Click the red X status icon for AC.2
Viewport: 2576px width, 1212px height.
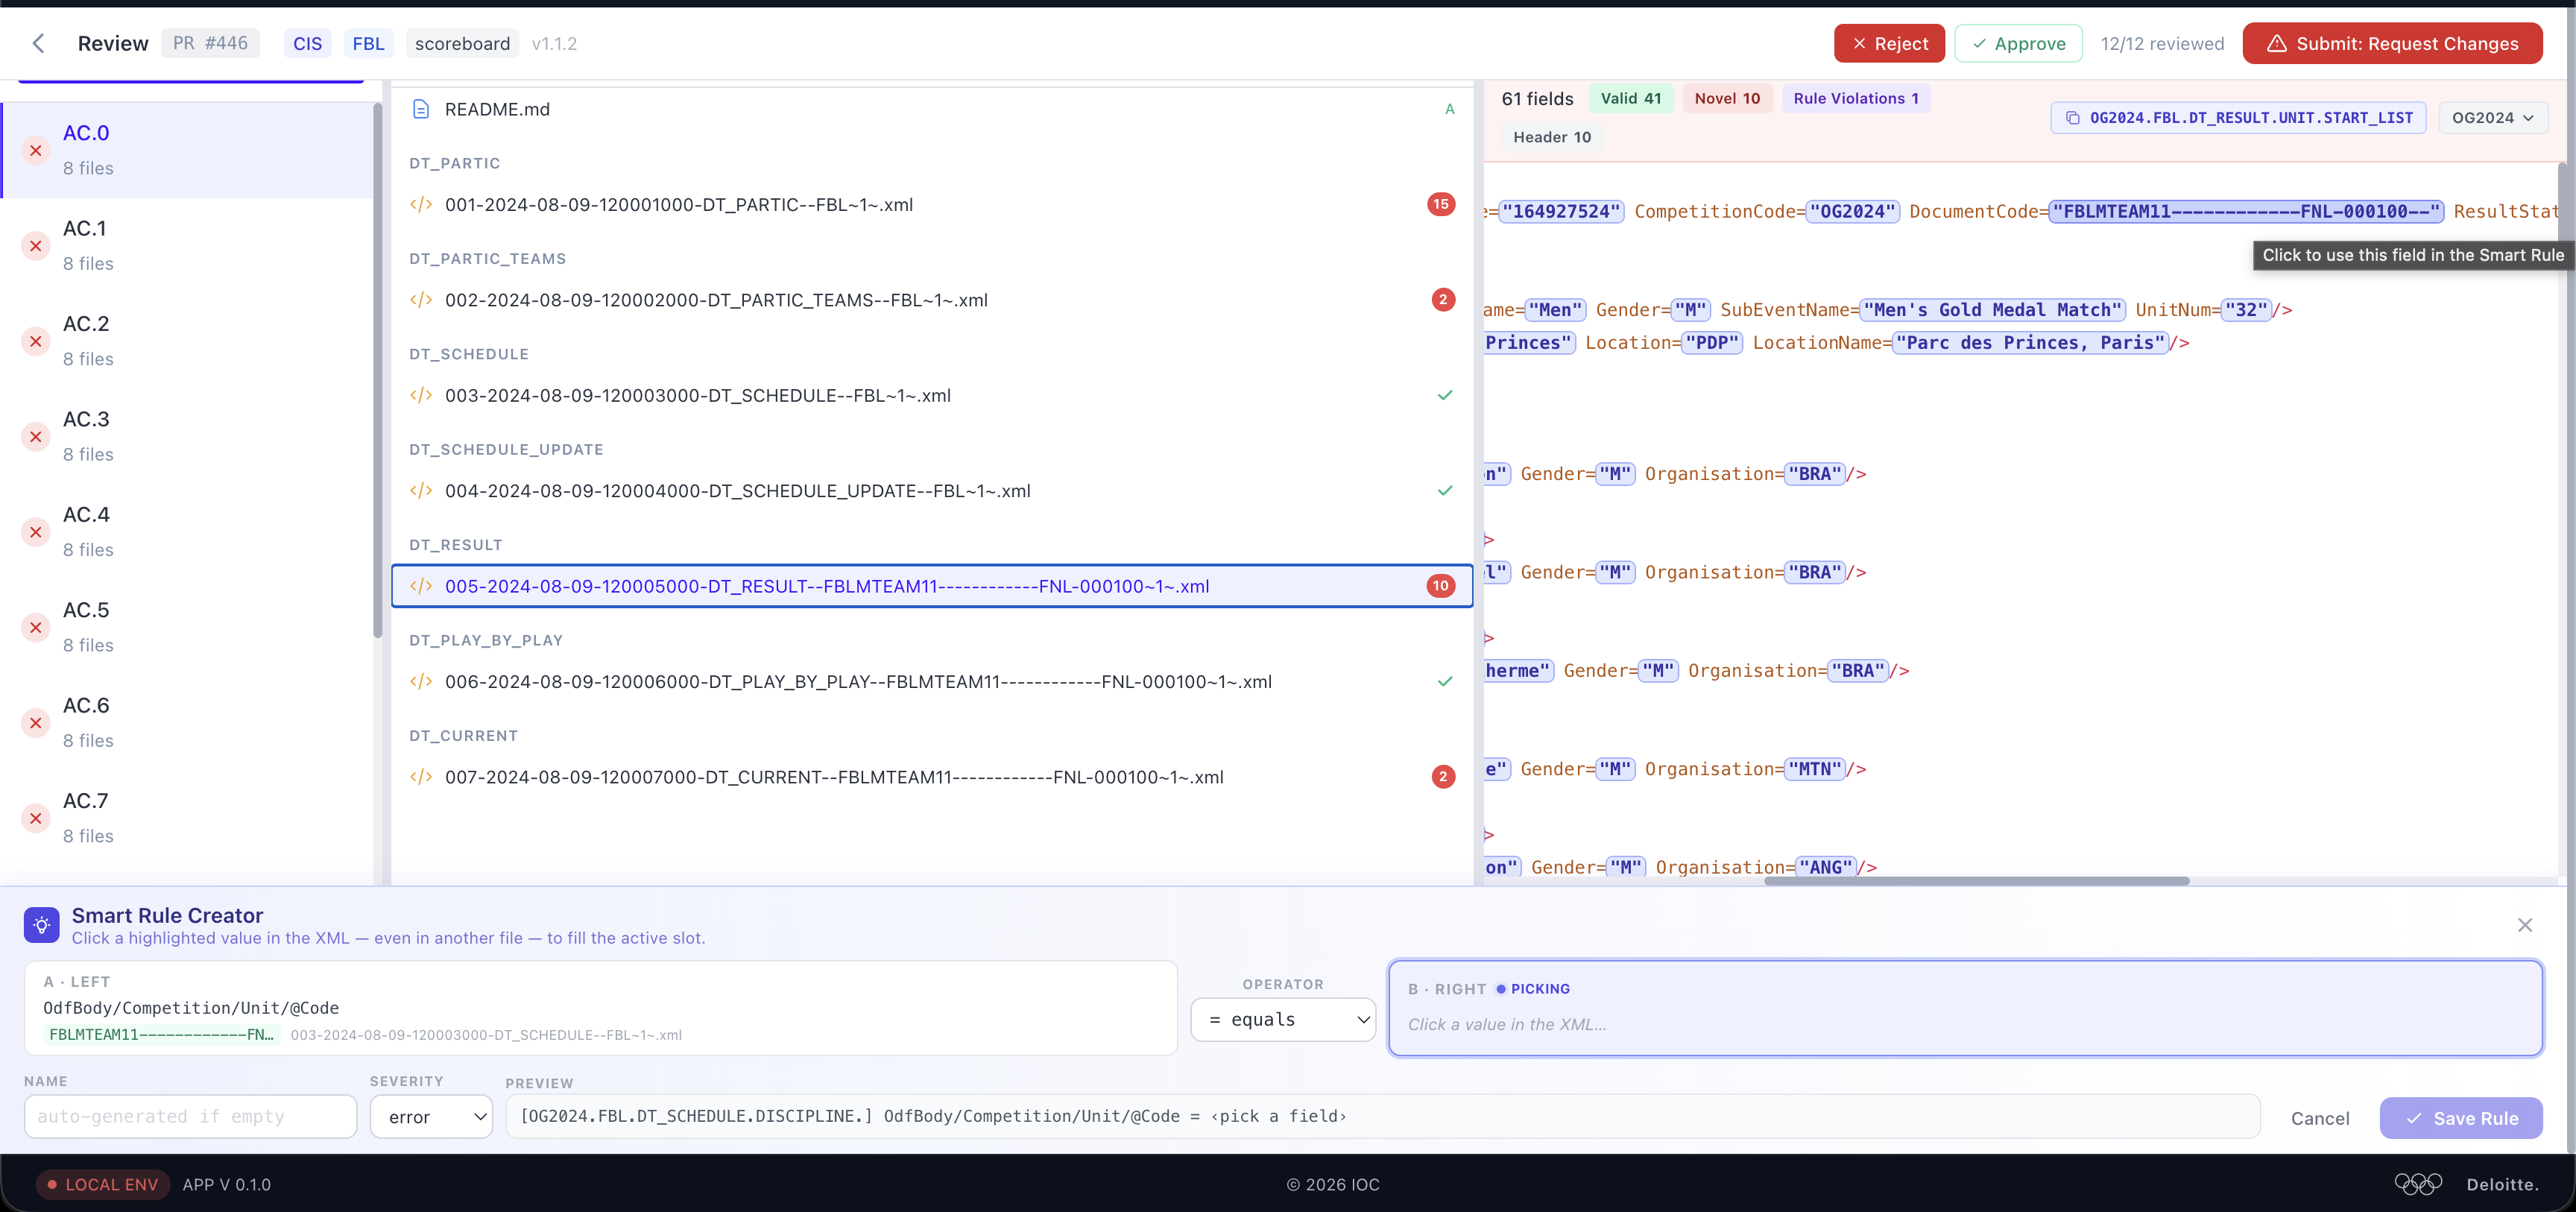click(36, 341)
